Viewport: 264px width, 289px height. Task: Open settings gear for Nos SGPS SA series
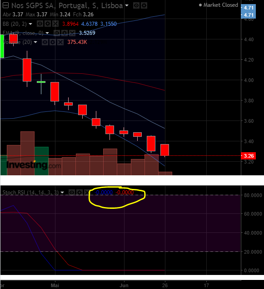[144, 5]
